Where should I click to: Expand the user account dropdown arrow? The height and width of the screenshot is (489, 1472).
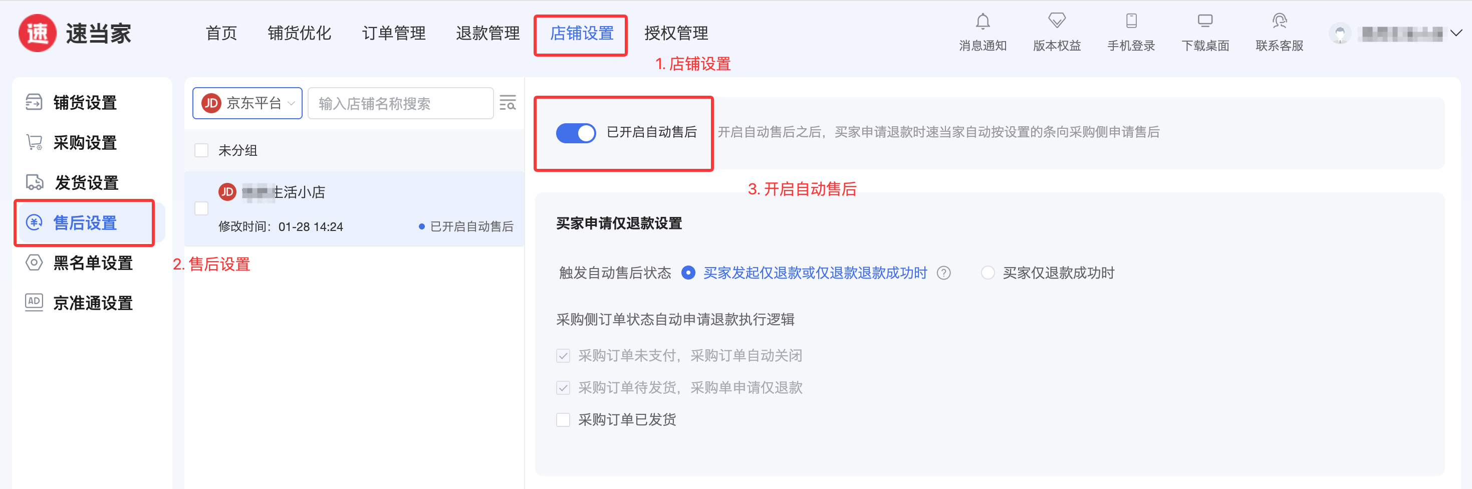pos(1456,33)
